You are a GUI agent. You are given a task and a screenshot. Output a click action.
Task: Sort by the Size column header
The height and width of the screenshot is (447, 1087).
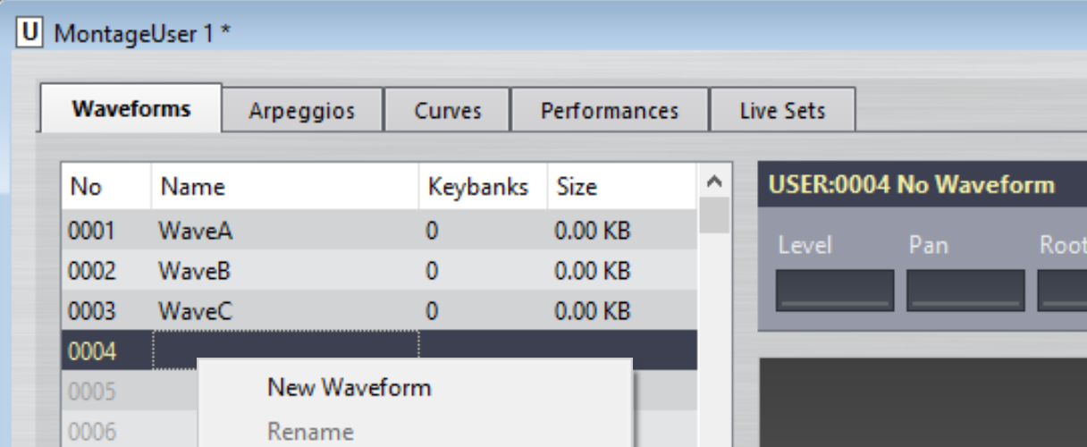pyautogui.click(x=577, y=187)
